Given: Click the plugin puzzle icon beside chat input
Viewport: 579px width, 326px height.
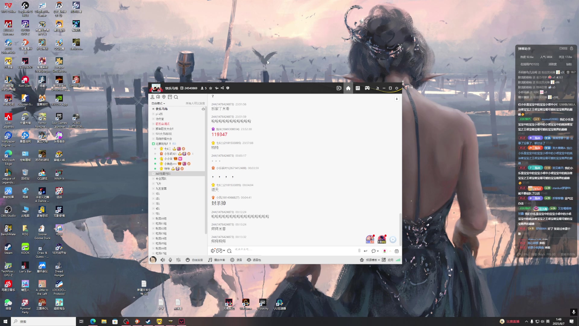Looking at the screenshot, I should coord(213,251).
